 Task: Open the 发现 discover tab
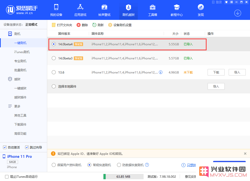[x=201, y=10]
